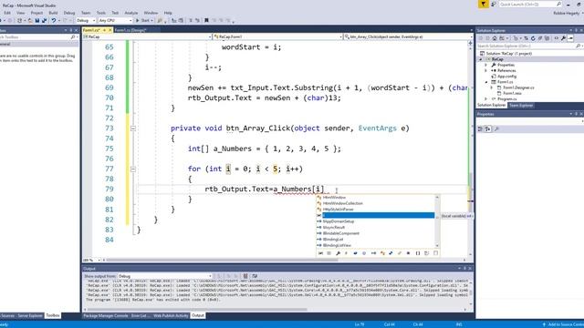
Task: Open the Analyze menu
Action: coord(131,13)
